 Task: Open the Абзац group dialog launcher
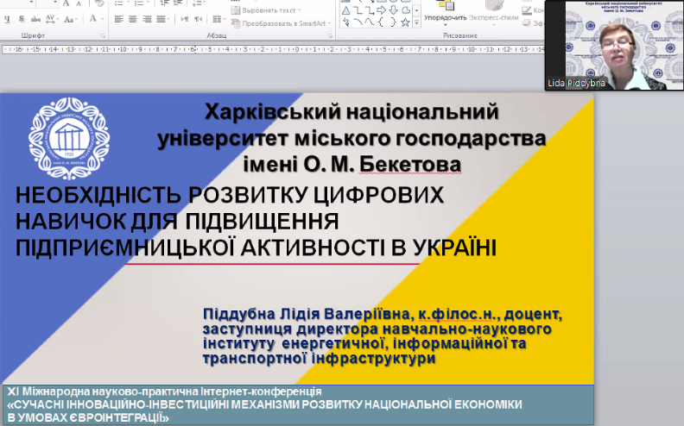pyautogui.click(x=330, y=35)
